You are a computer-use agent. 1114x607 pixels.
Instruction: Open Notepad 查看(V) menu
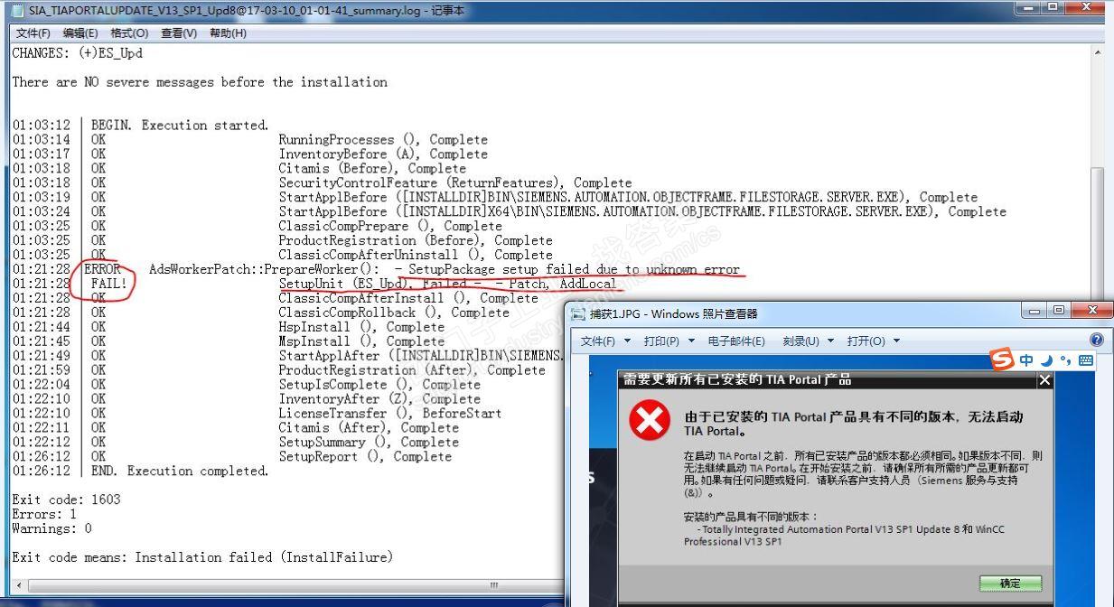pyautogui.click(x=179, y=33)
